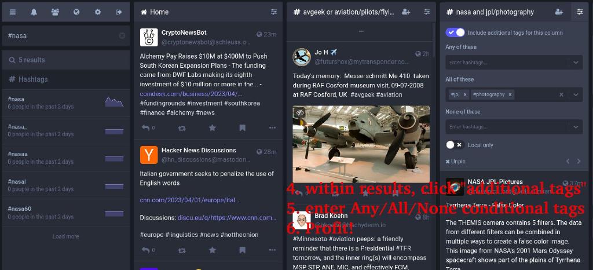
Task: Unpin the nasa column
Action: (455, 162)
